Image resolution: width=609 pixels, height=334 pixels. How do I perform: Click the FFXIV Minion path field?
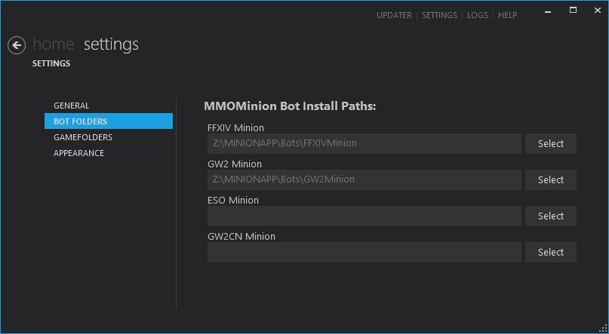(364, 143)
